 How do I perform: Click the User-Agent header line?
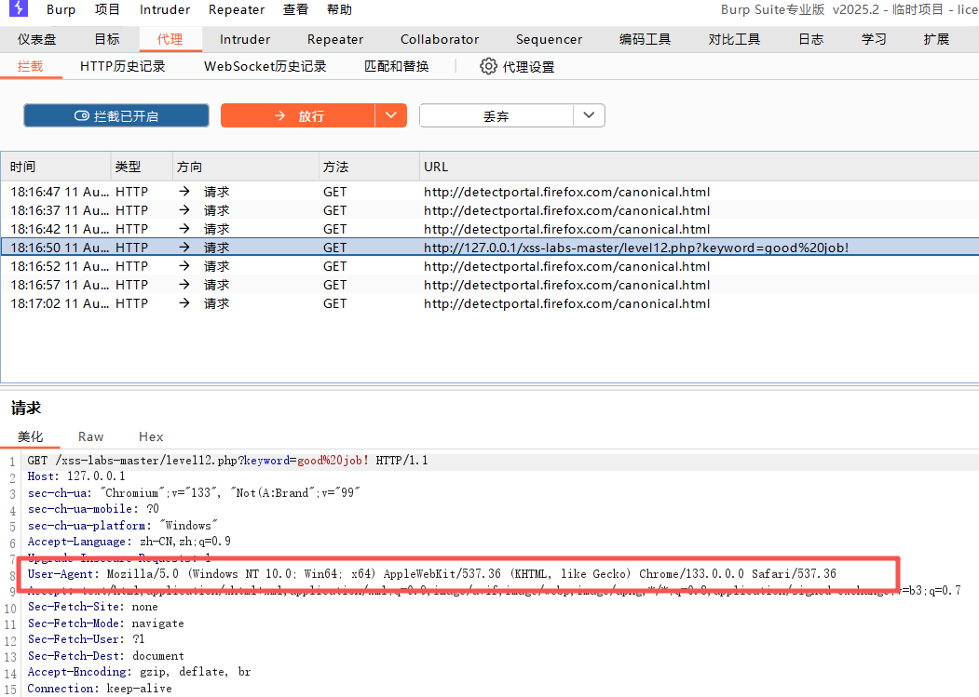(431, 573)
